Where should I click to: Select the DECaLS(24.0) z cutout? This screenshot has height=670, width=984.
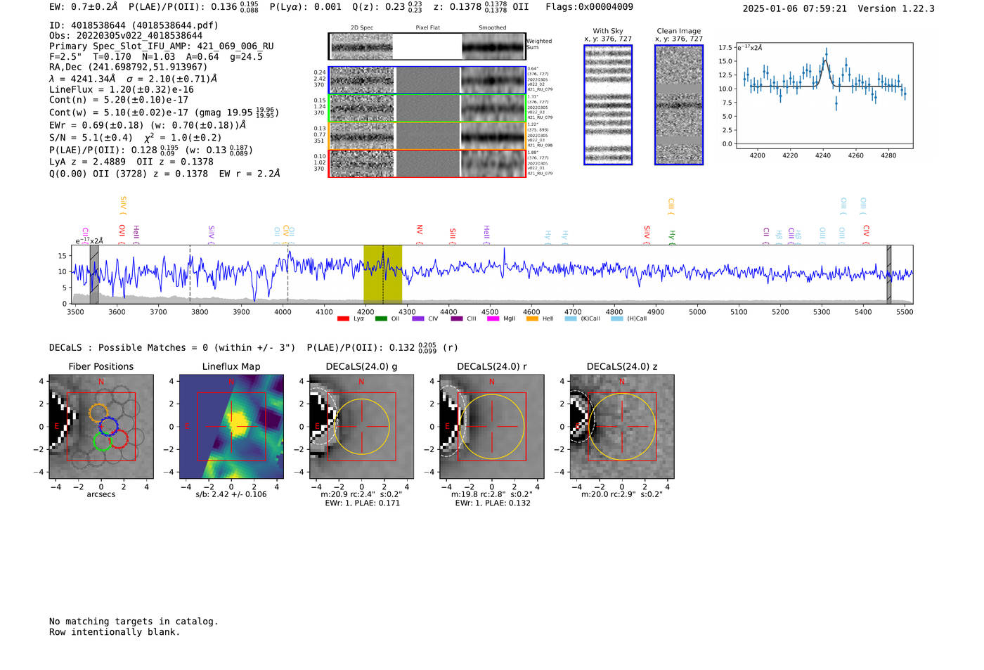(x=621, y=427)
